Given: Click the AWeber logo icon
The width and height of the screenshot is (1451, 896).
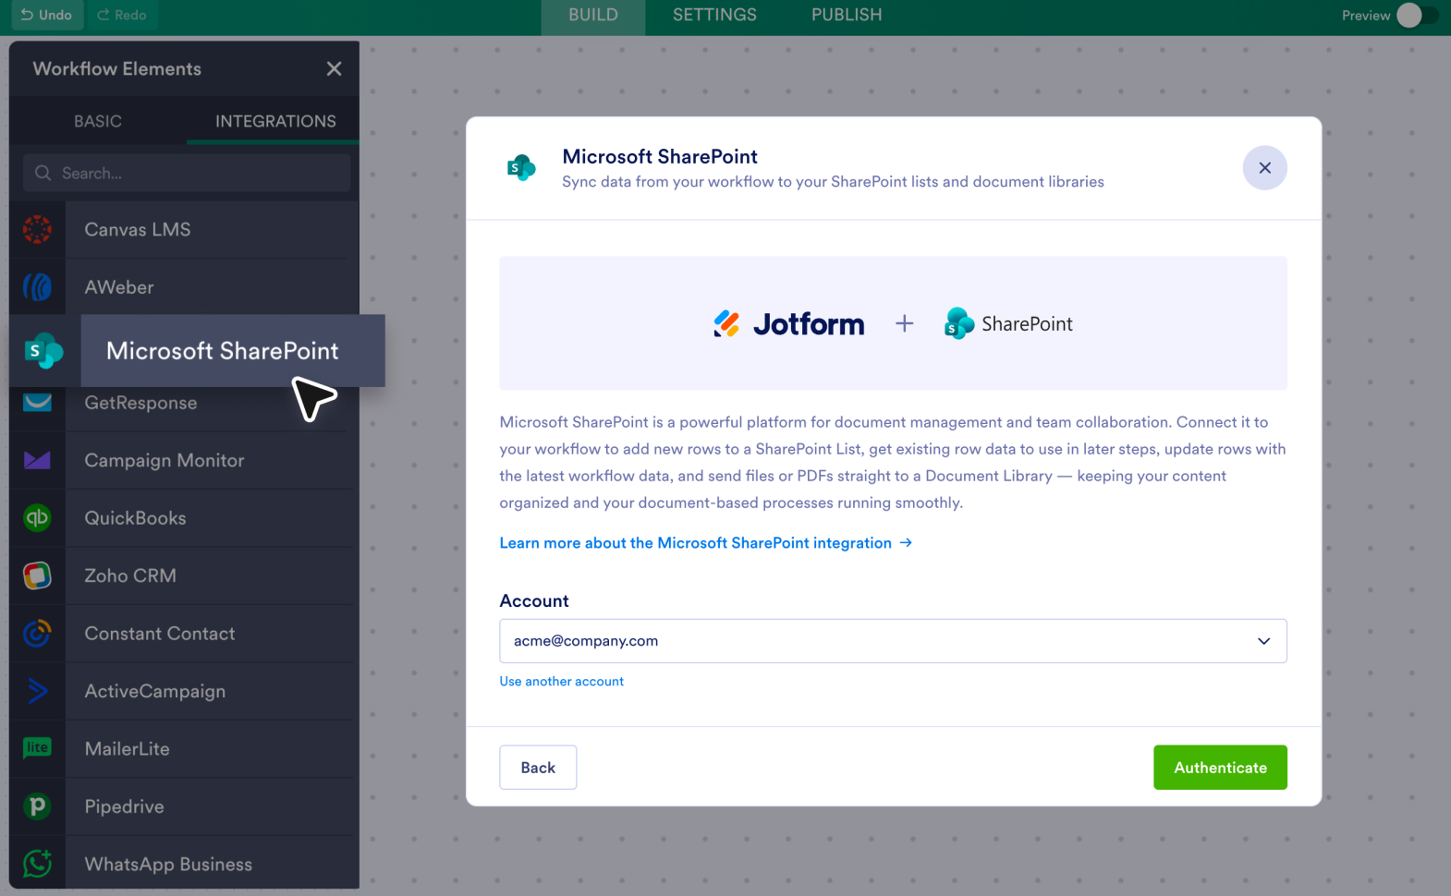Looking at the screenshot, I should pos(37,287).
